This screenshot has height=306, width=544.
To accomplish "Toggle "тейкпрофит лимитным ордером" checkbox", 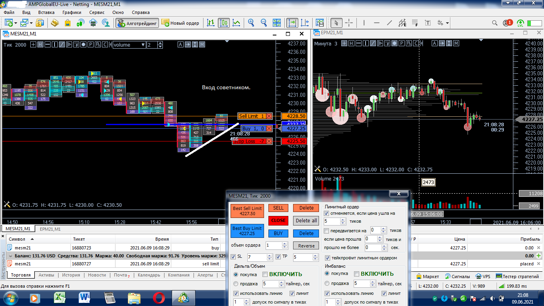I will 328,258.
